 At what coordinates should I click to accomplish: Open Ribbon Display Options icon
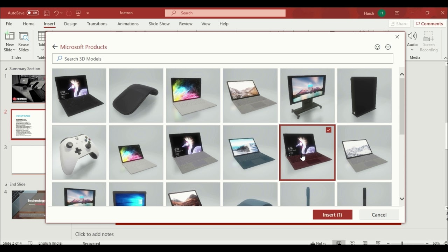[397, 13]
